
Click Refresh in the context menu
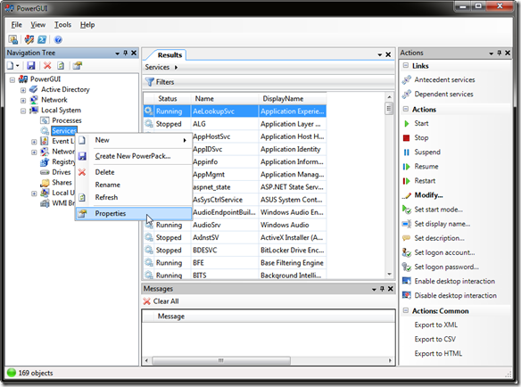coord(106,198)
